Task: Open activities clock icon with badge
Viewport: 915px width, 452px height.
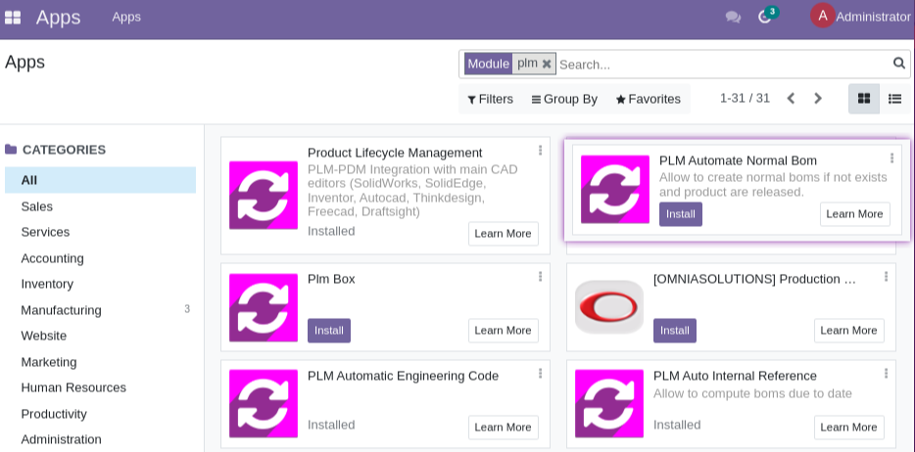Action: tap(765, 17)
